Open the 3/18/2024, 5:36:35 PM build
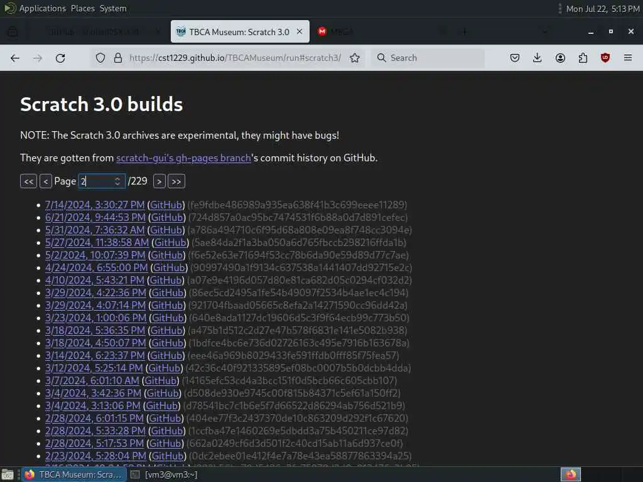643x482 pixels. click(x=95, y=330)
